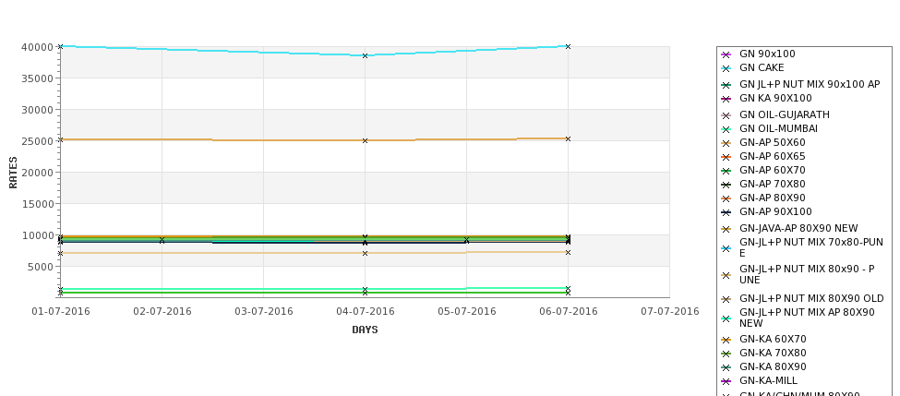Click the GN KA 90X100 legend marker
Viewport: 900px width, 396px height.
726,100
